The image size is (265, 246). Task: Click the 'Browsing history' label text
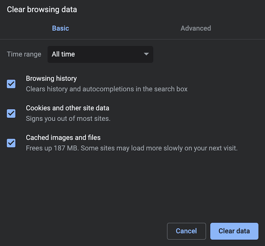click(x=51, y=79)
